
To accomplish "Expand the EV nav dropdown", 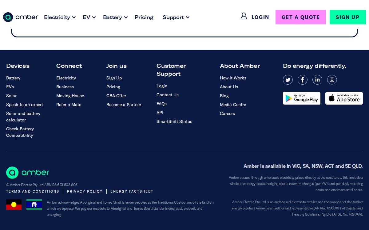I will pos(89,17).
